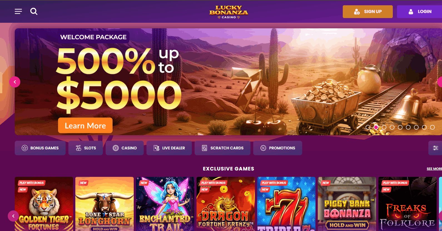Screen dimensions: 442x231
Task: Select the last banner carousel dot
Action: tap(432, 127)
